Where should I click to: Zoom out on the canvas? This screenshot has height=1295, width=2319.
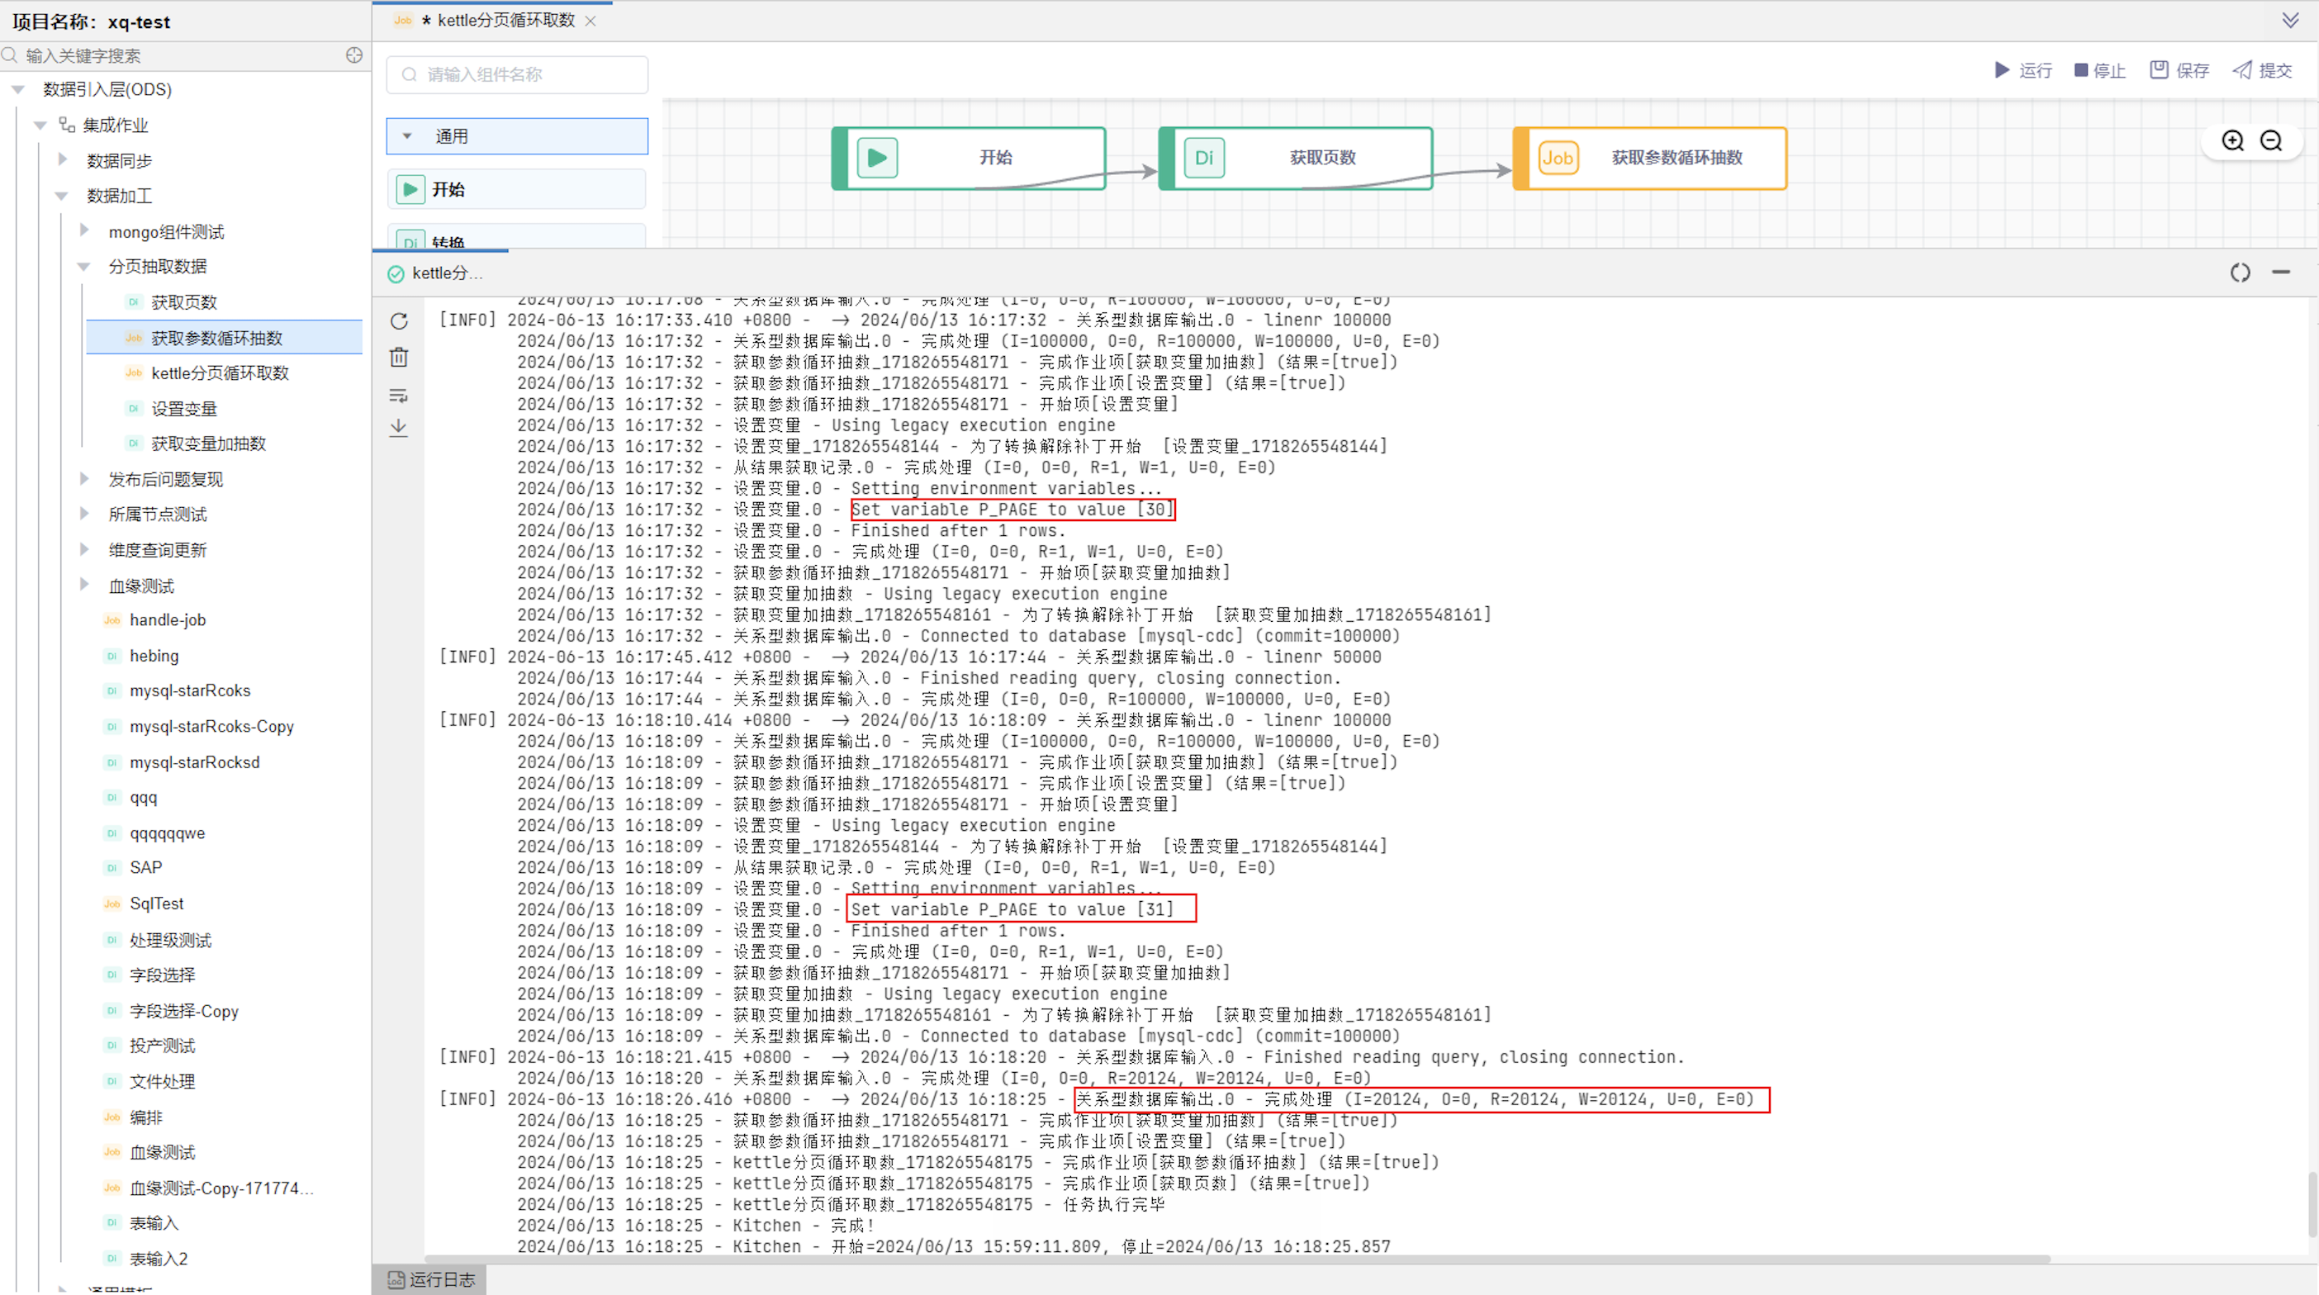point(2271,140)
